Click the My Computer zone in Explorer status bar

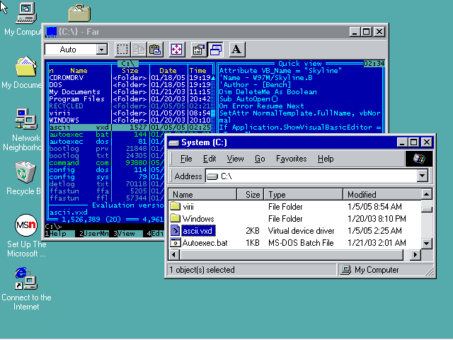[386, 270]
